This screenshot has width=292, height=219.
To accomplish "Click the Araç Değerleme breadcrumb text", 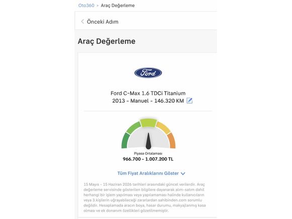I will (x=118, y=6).
